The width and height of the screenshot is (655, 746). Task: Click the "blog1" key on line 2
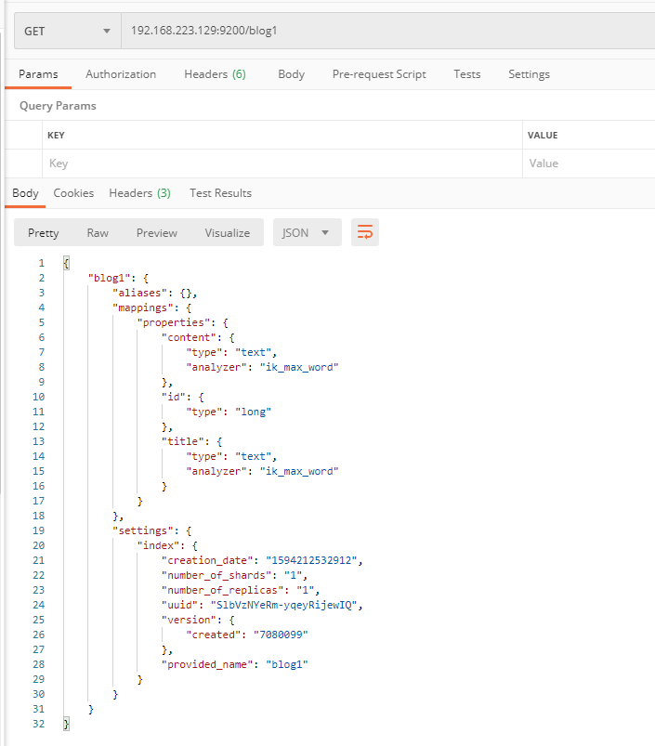coord(109,278)
